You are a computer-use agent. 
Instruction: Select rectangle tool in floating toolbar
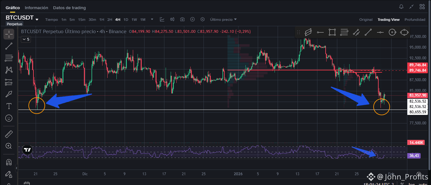[x=332, y=32]
